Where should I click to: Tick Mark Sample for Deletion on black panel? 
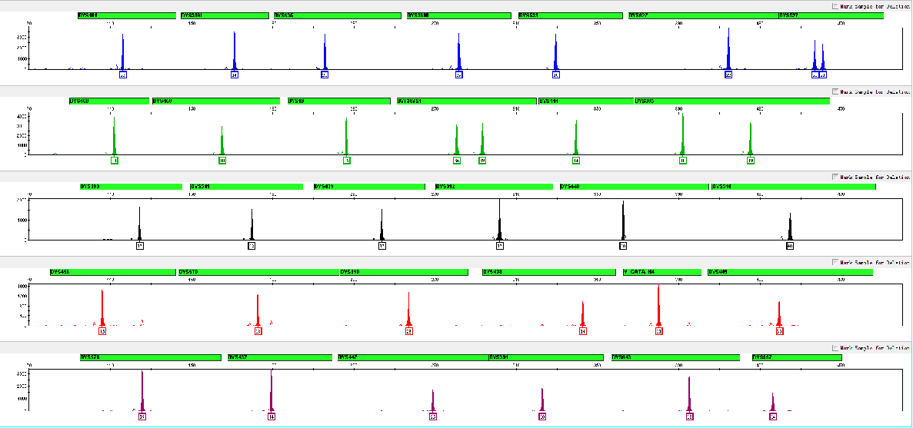[x=836, y=177]
